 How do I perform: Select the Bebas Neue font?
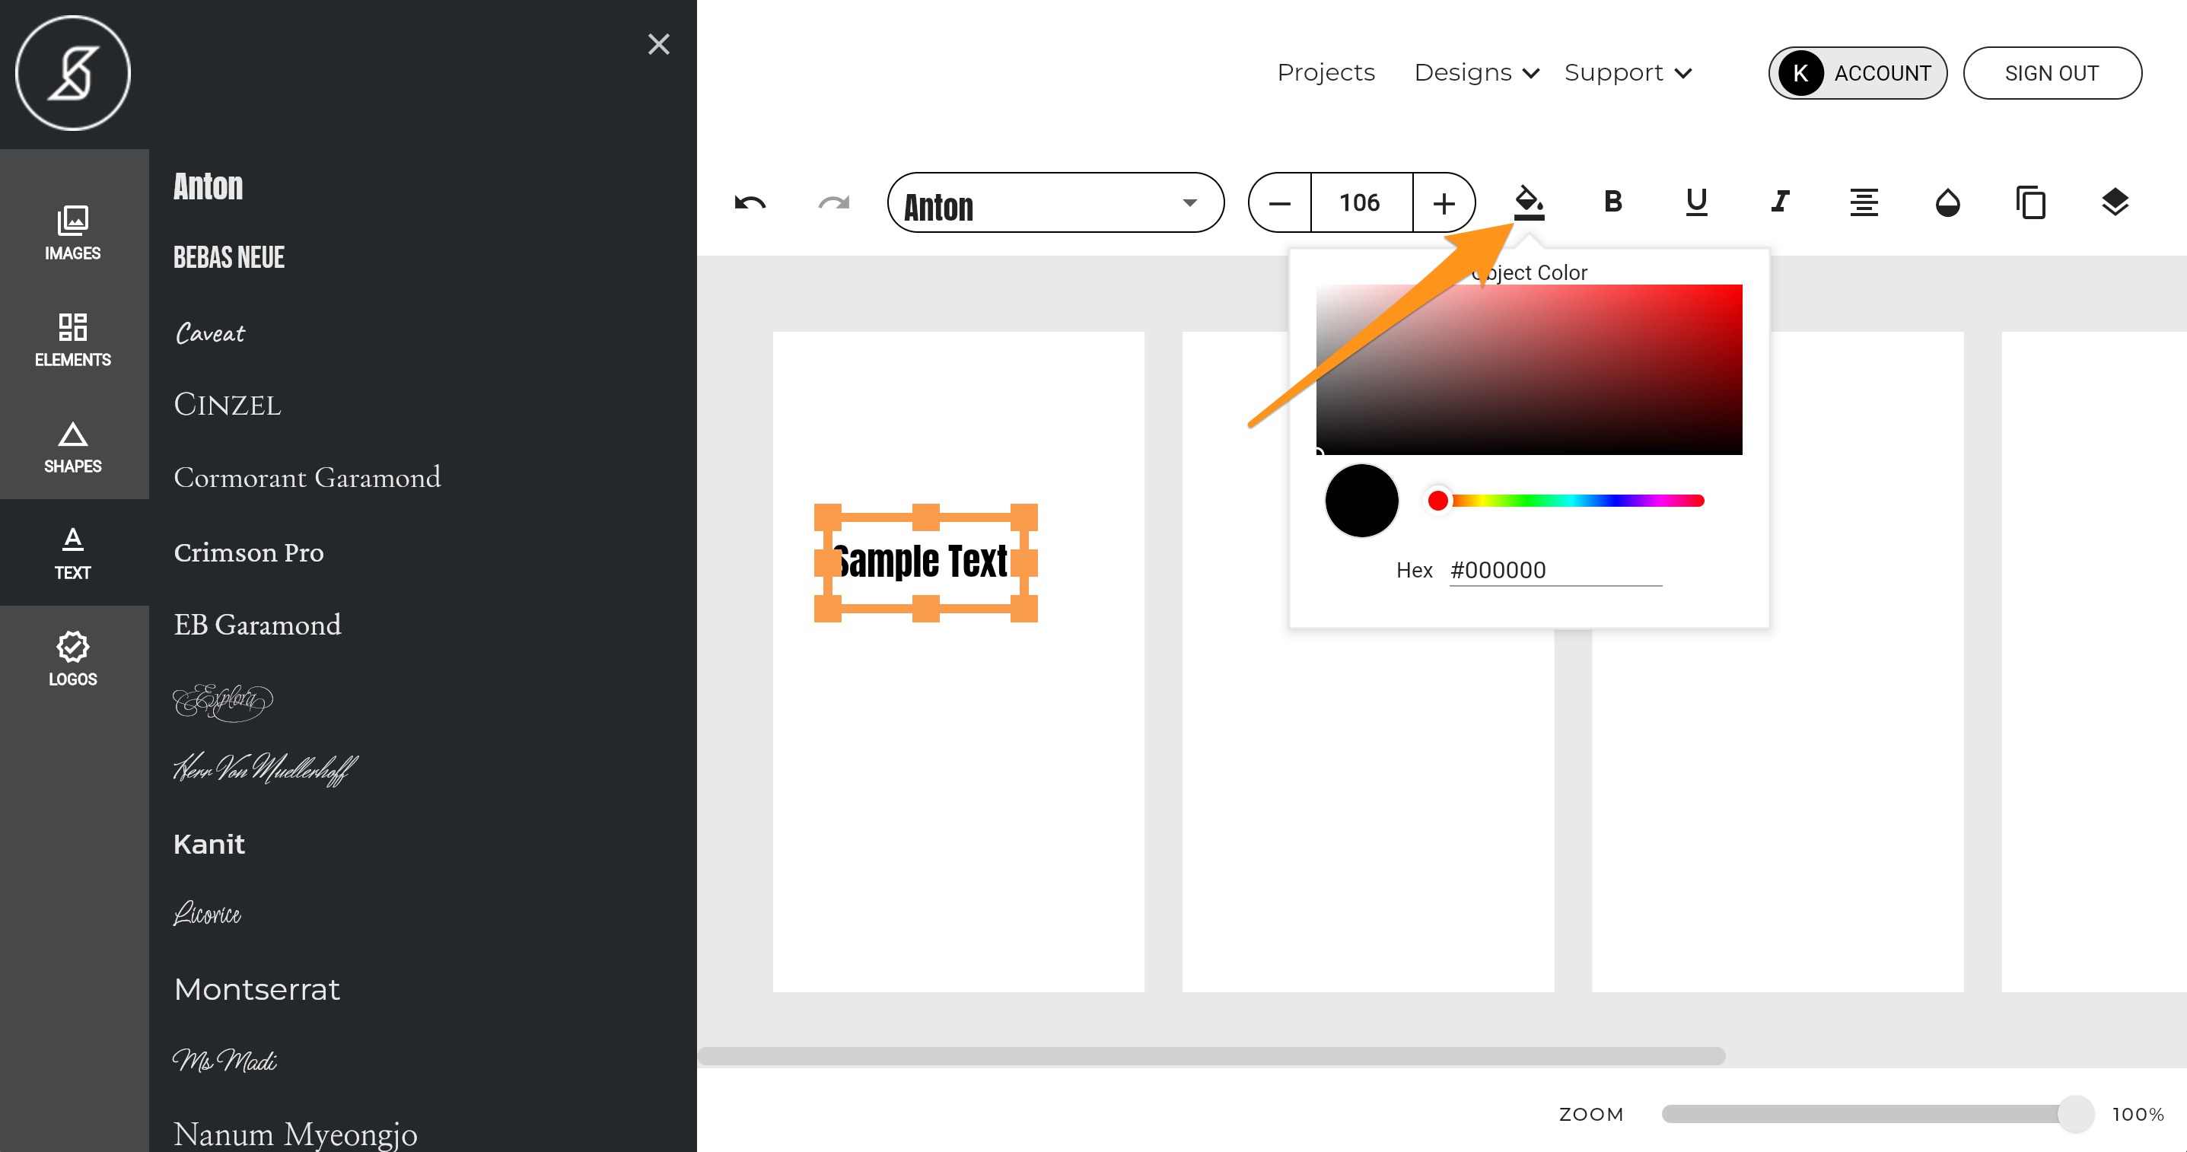click(x=228, y=257)
